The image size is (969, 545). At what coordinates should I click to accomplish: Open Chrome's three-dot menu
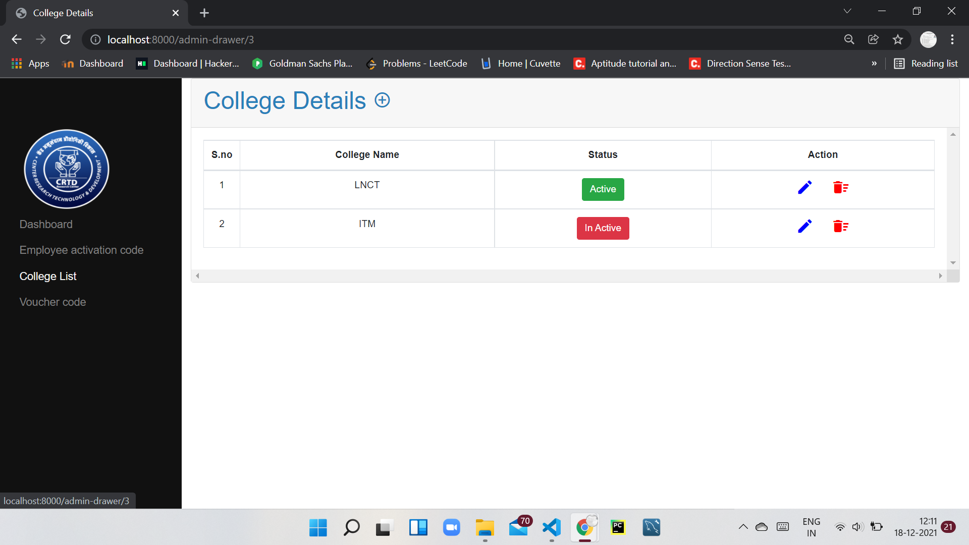[953, 39]
